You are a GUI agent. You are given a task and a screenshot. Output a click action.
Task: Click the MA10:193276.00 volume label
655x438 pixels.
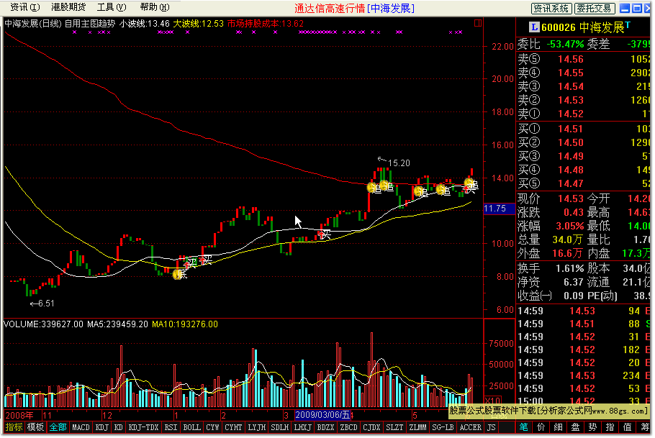(185, 324)
